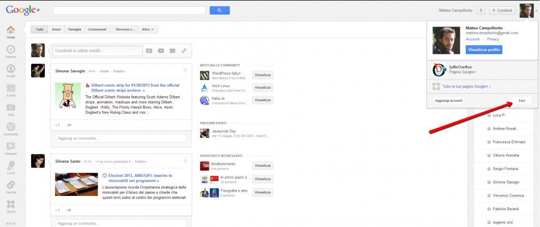Open the Dilbert comic strip link
The width and height of the screenshot is (540, 227).
[x=135, y=88]
